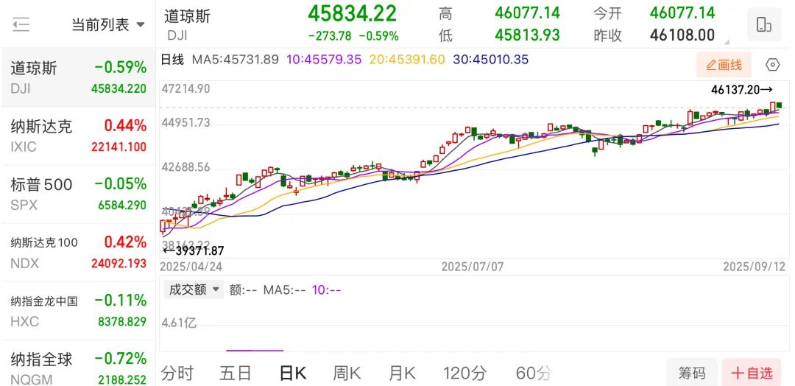Click the 筹码 button
This screenshot has width=795, height=386.
pos(691,373)
